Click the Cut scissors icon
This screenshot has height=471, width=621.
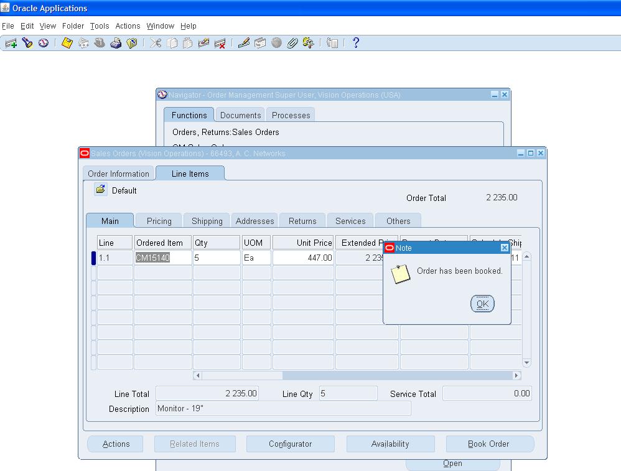(156, 43)
